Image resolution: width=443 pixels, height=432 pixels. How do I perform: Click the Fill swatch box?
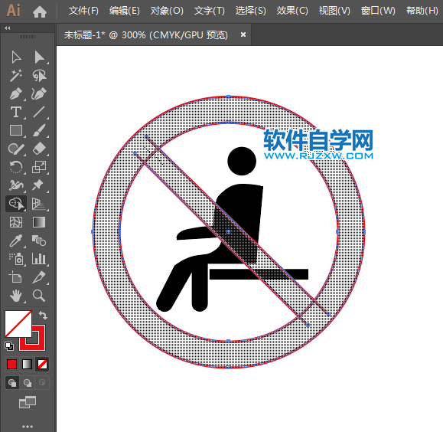pyautogui.click(x=18, y=324)
